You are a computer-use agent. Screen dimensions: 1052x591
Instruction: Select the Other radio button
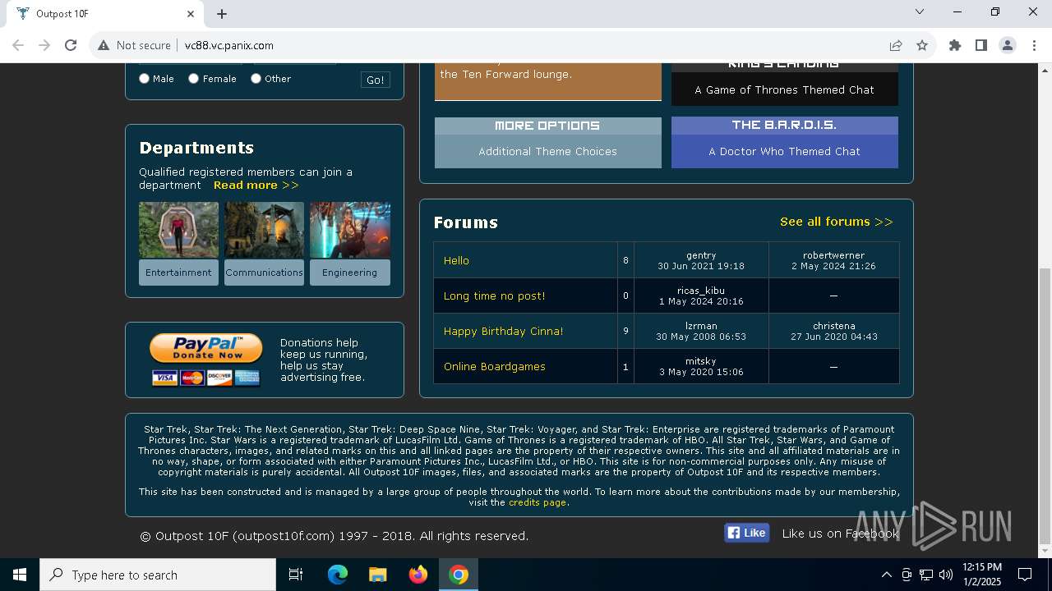[x=256, y=79]
